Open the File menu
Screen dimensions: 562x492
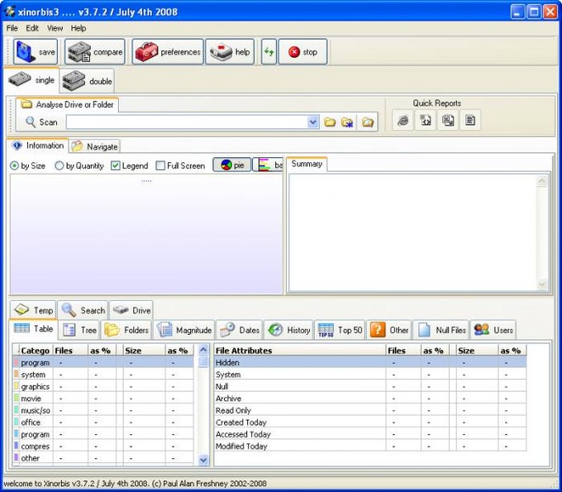12,28
